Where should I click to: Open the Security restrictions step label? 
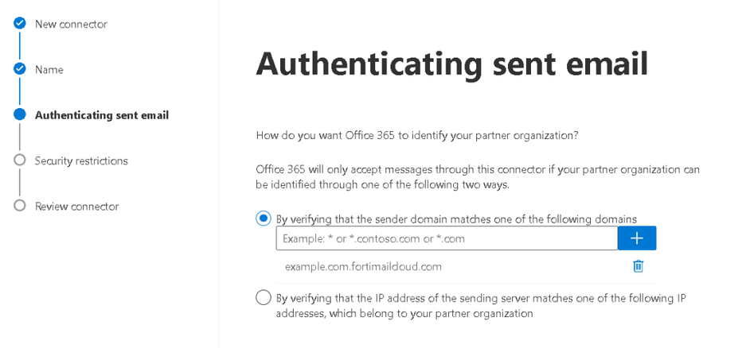click(81, 161)
